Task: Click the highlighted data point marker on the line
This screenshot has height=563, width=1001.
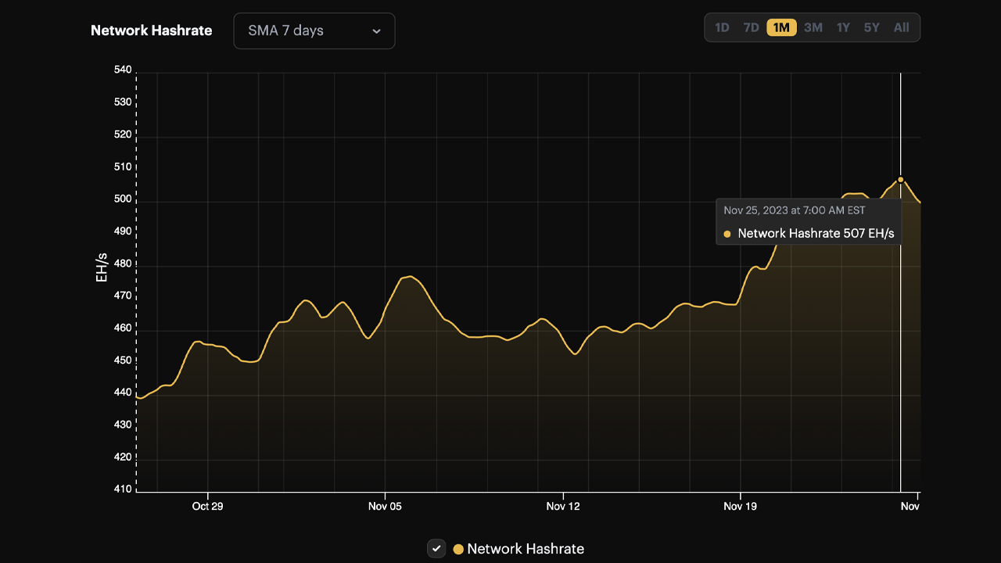Action: pos(900,180)
